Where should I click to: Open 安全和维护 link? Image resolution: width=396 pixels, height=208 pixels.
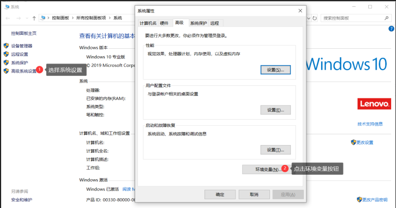(22, 200)
